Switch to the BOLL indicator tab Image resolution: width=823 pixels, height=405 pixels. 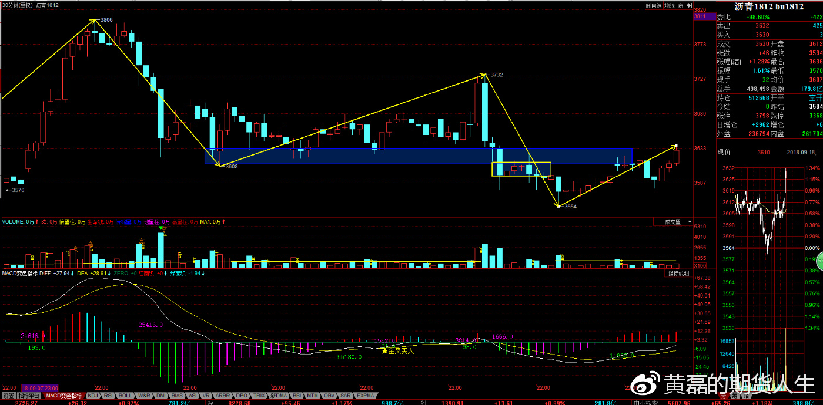(125, 396)
